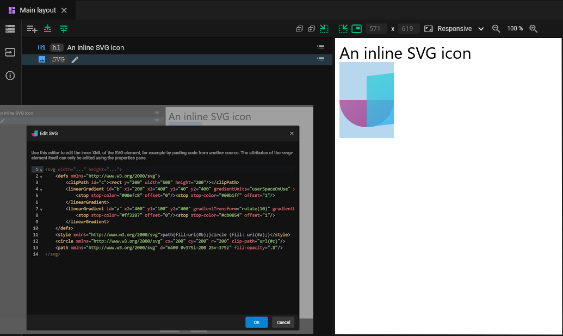Click the SVG icon in the preview
The height and width of the screenshot is (336, 563).
coord(367,100)
